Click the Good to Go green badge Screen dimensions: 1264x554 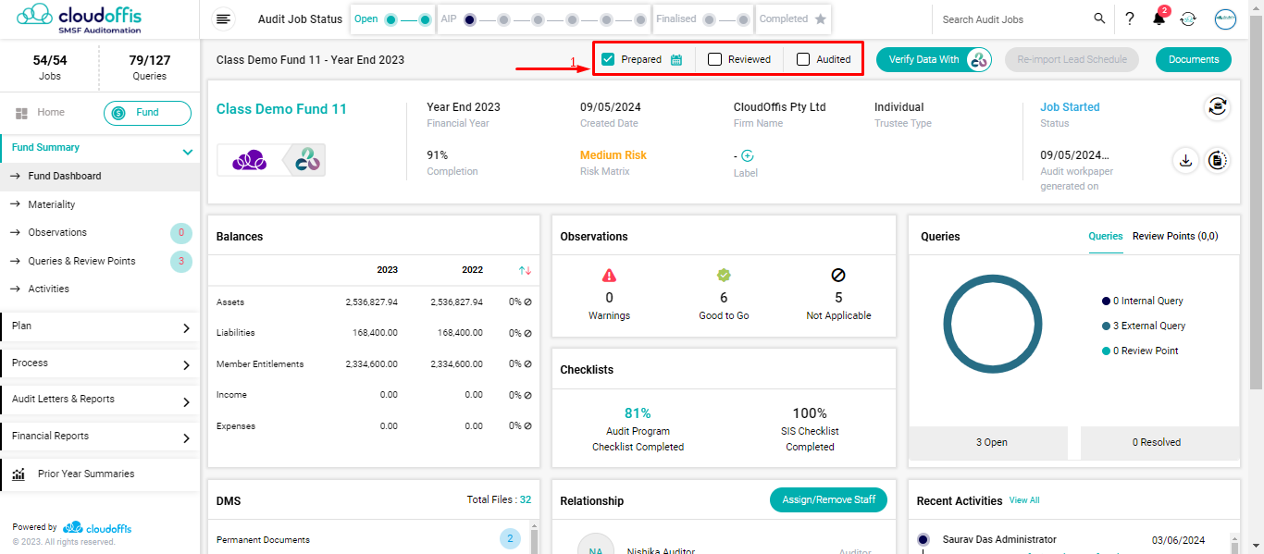(x=724, y=275)
